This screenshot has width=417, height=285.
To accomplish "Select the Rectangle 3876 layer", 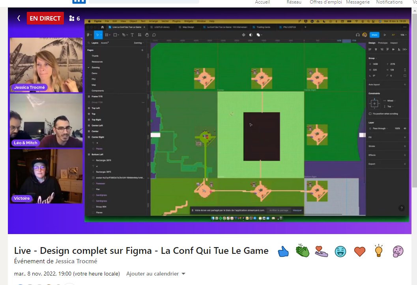I will [x=103, y=160].
